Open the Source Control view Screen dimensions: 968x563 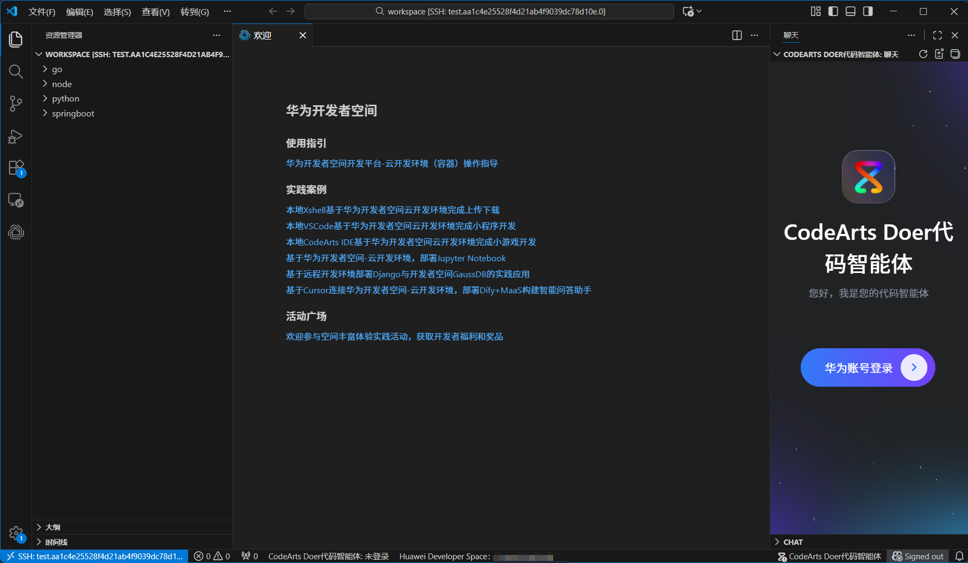coord(16,104)
